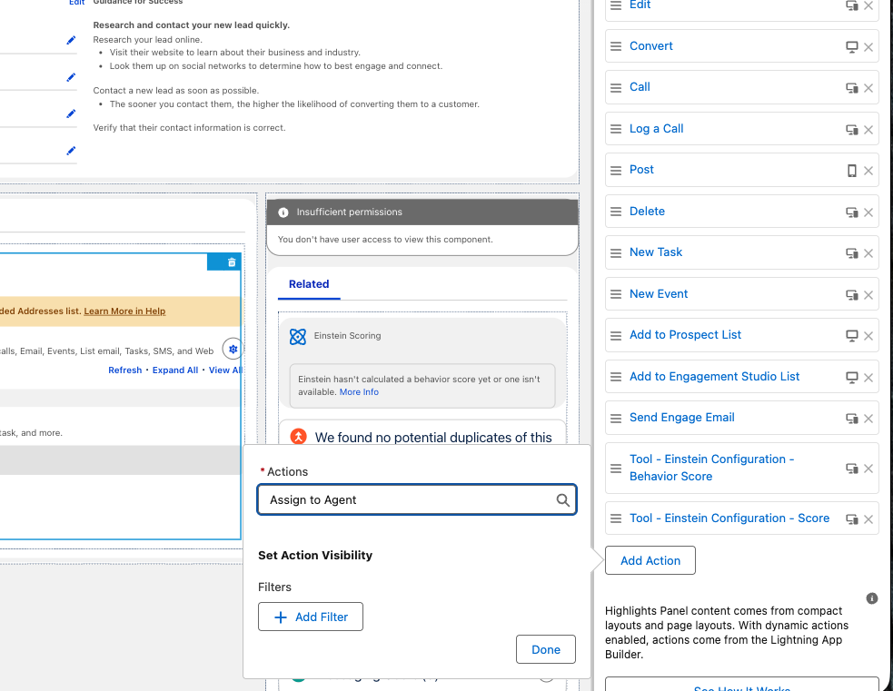Remove the Call action
This screenshot has width=893, height=691.
point(868,88)
